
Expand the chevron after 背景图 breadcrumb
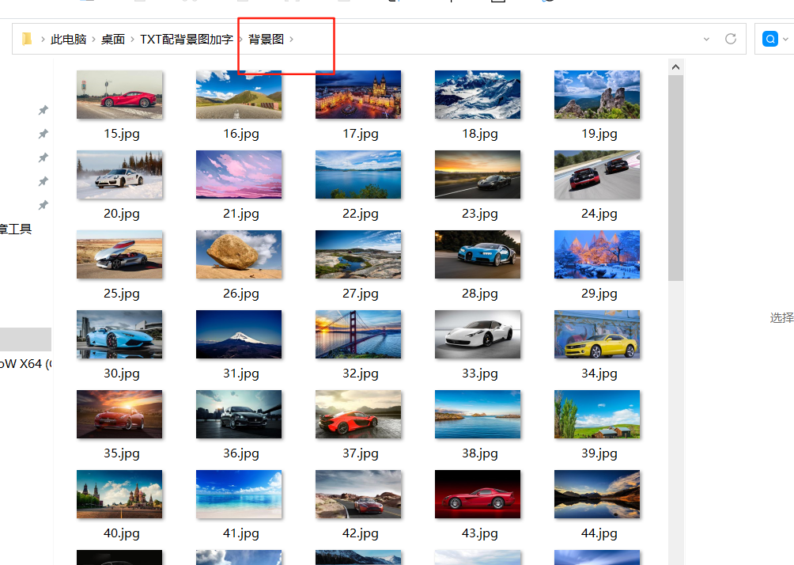[292, 39]
